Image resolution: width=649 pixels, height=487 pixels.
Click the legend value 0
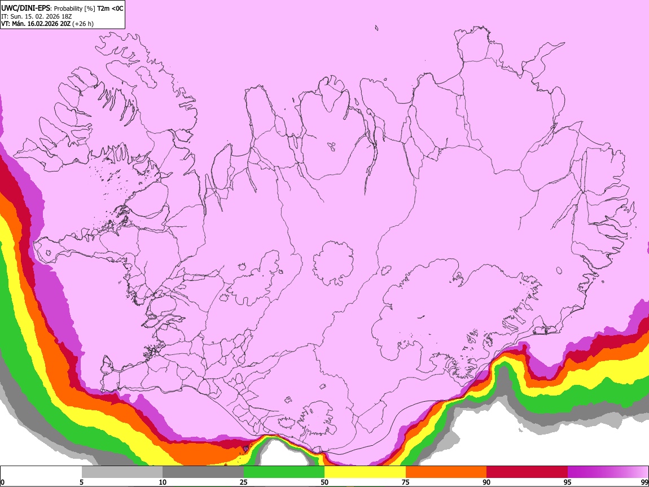2,482
